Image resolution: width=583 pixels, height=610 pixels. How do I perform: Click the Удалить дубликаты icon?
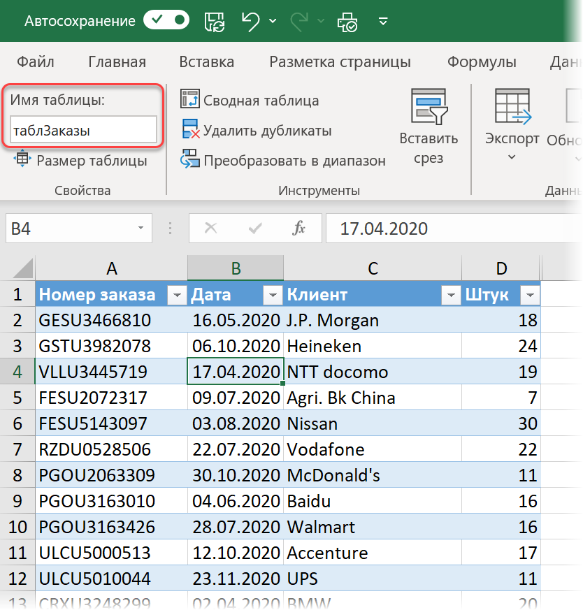(x=190, y=129)
